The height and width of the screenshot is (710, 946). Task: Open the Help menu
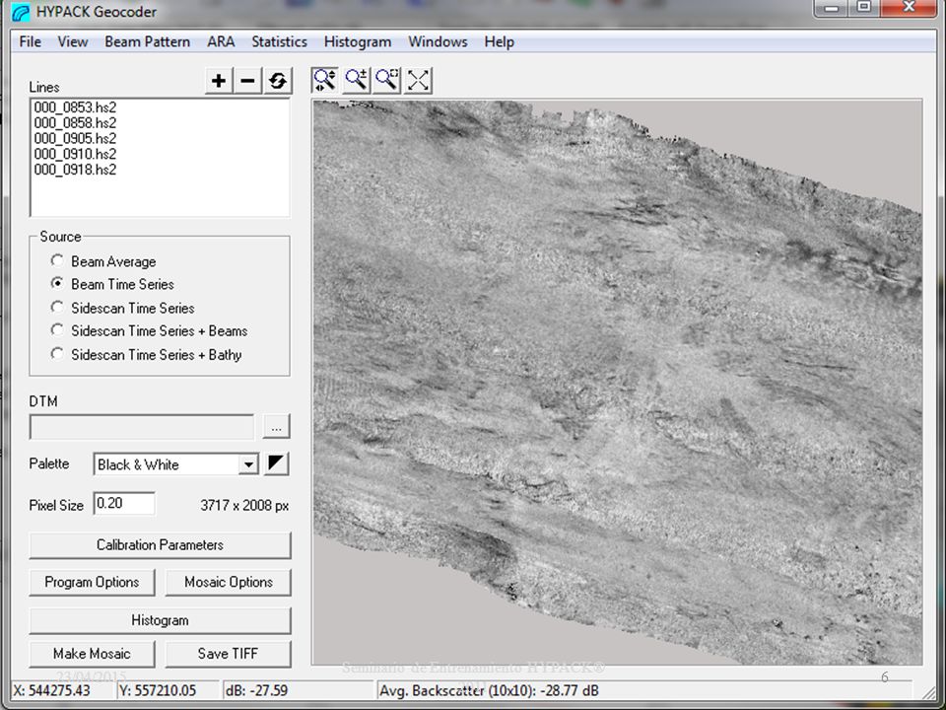point(499,41)
